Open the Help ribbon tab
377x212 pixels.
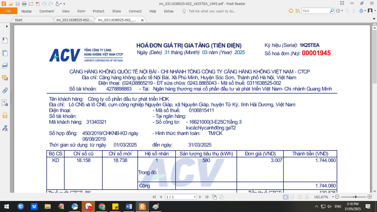tap(153, 11)
